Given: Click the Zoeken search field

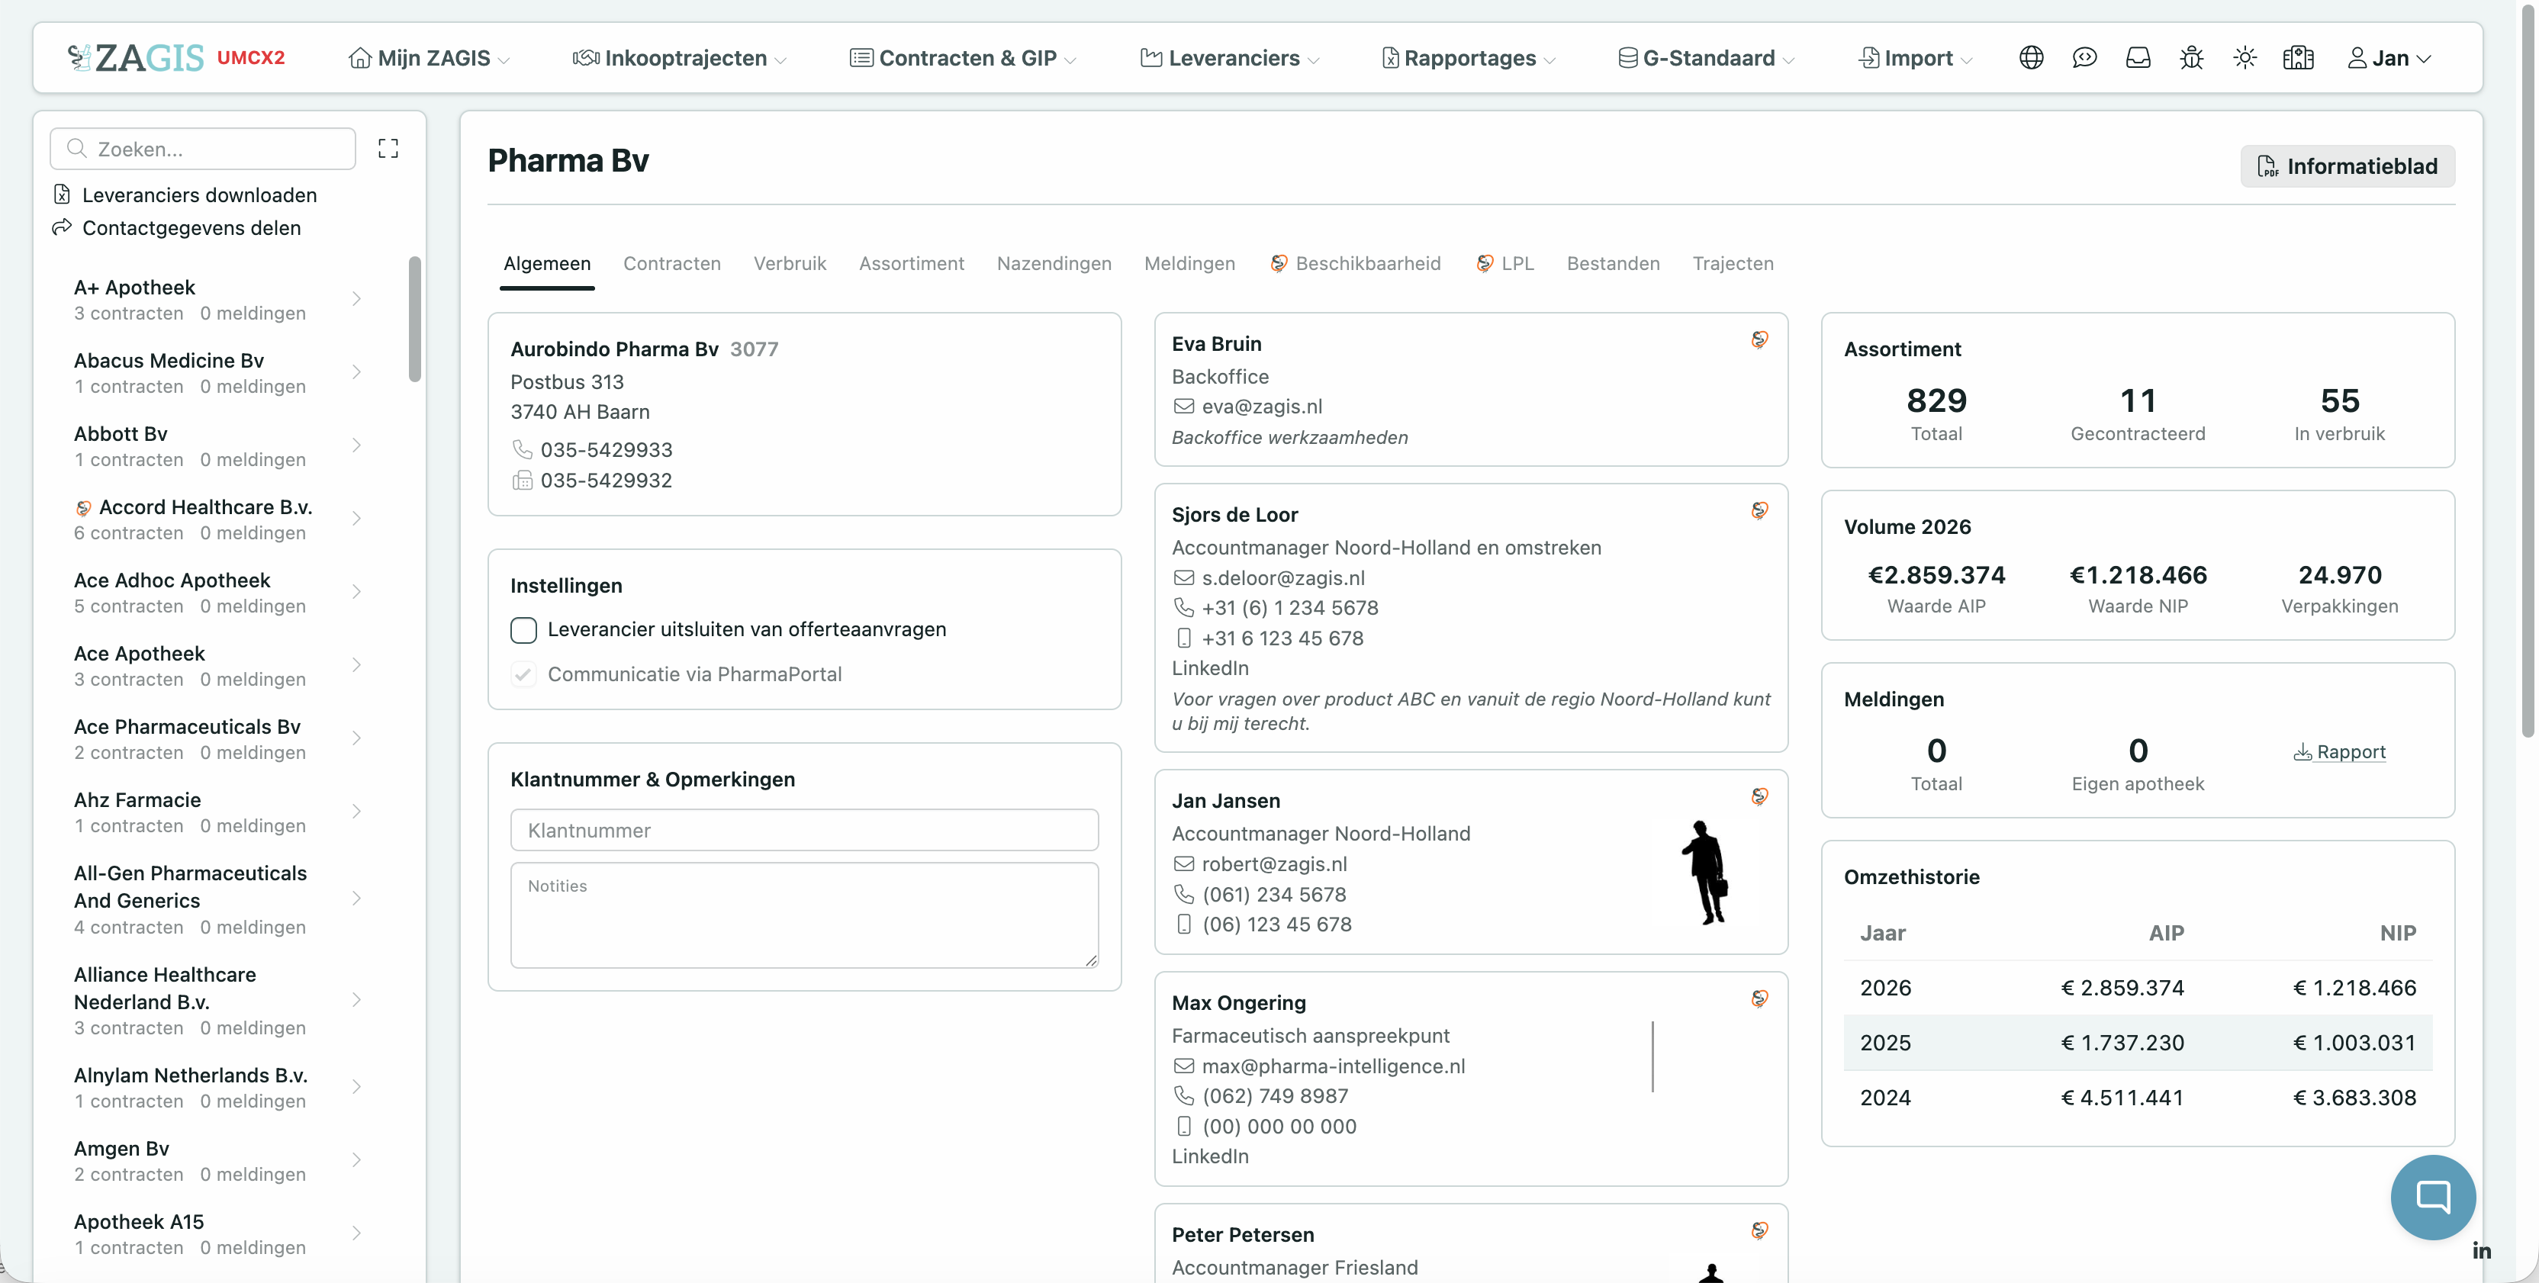Looking at the screenshot, I should 203,149.
